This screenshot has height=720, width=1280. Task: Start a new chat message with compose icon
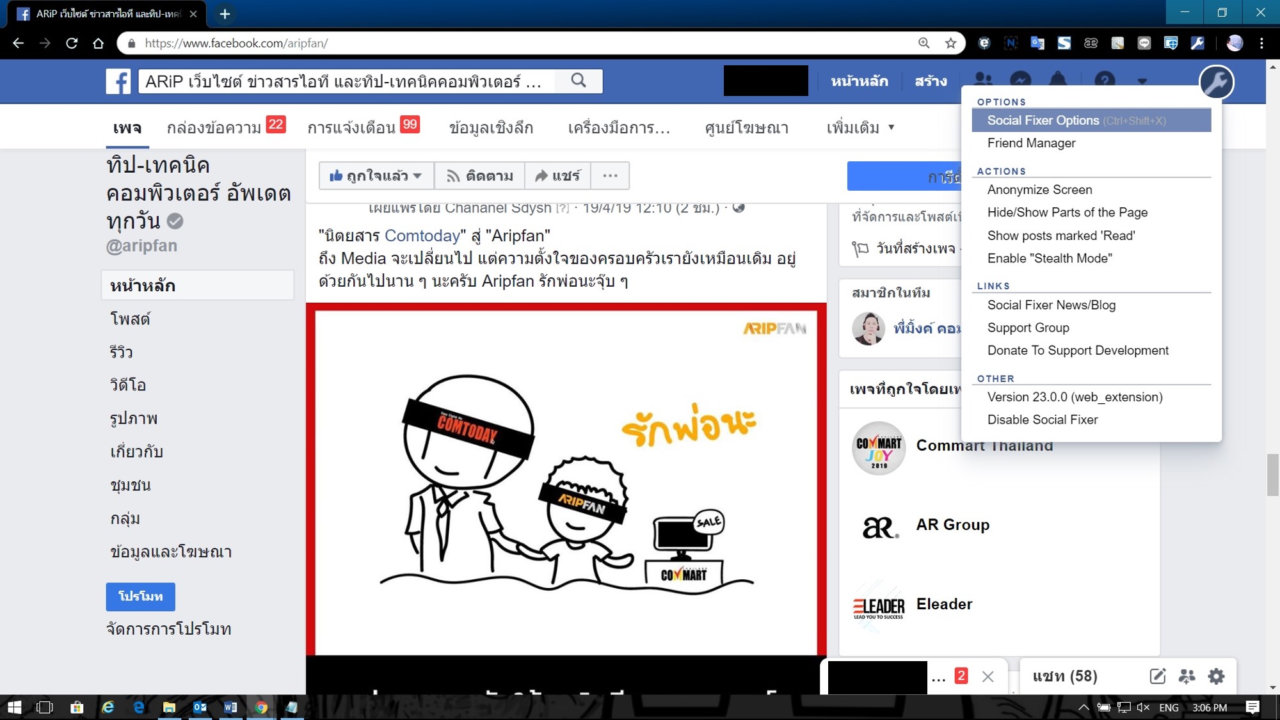tap(1157, 676)
